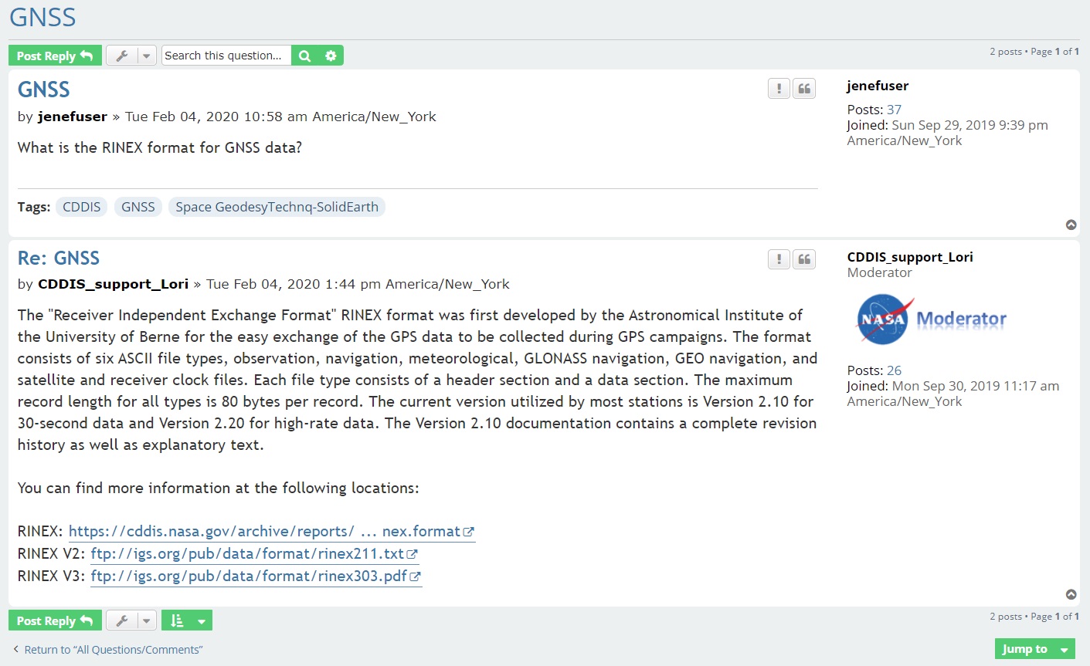Open the GNSS page heading link
This screenshot has height=666, width=1090.
pyautogui.click(x=42, y=17)
